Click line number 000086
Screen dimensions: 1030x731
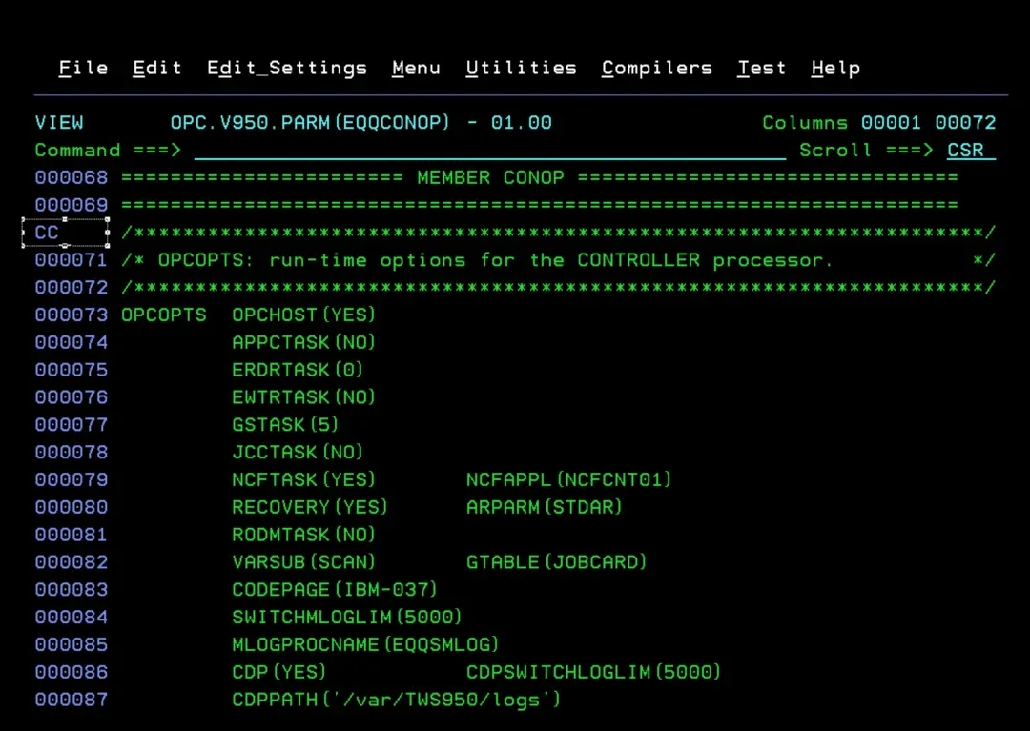(71, 673)
